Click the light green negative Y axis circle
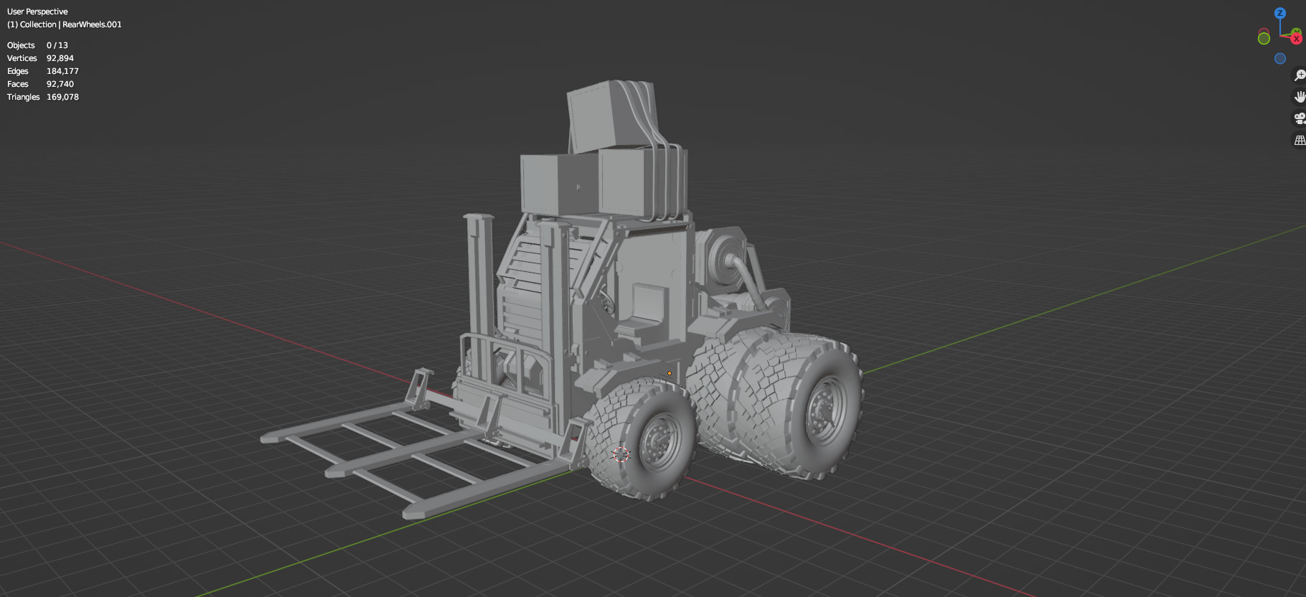This screenshot has height=597, width=1306. click(x=1264, y=38)
